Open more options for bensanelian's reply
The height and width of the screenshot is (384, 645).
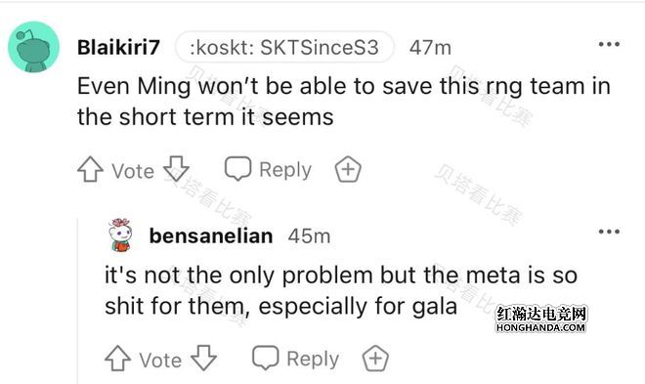[609, 232]
